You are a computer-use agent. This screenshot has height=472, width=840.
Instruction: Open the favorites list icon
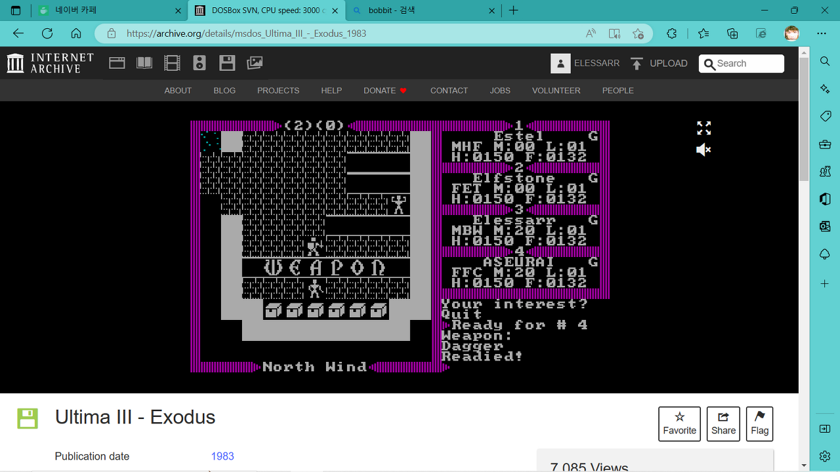click(703, 33)
